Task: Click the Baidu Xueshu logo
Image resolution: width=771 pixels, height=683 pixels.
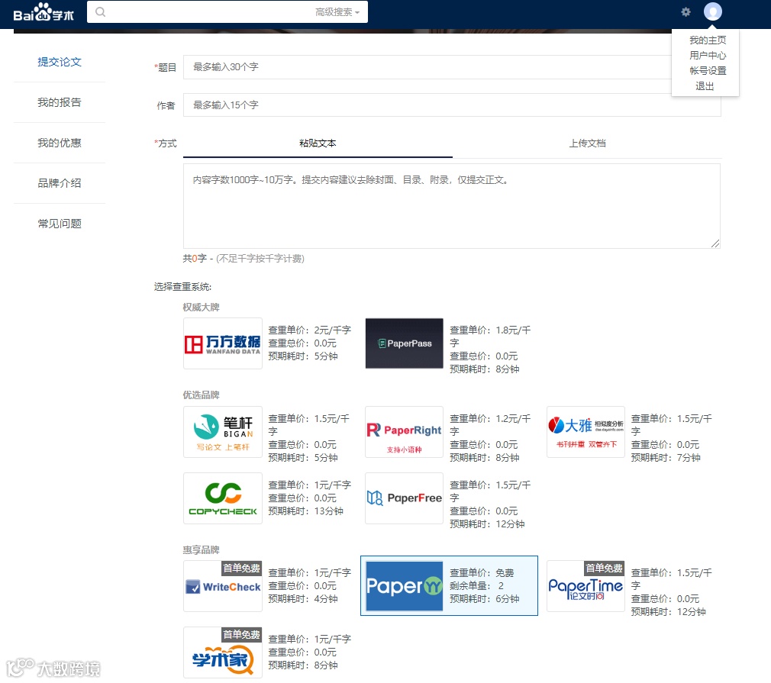Action: tap(44, 12)
